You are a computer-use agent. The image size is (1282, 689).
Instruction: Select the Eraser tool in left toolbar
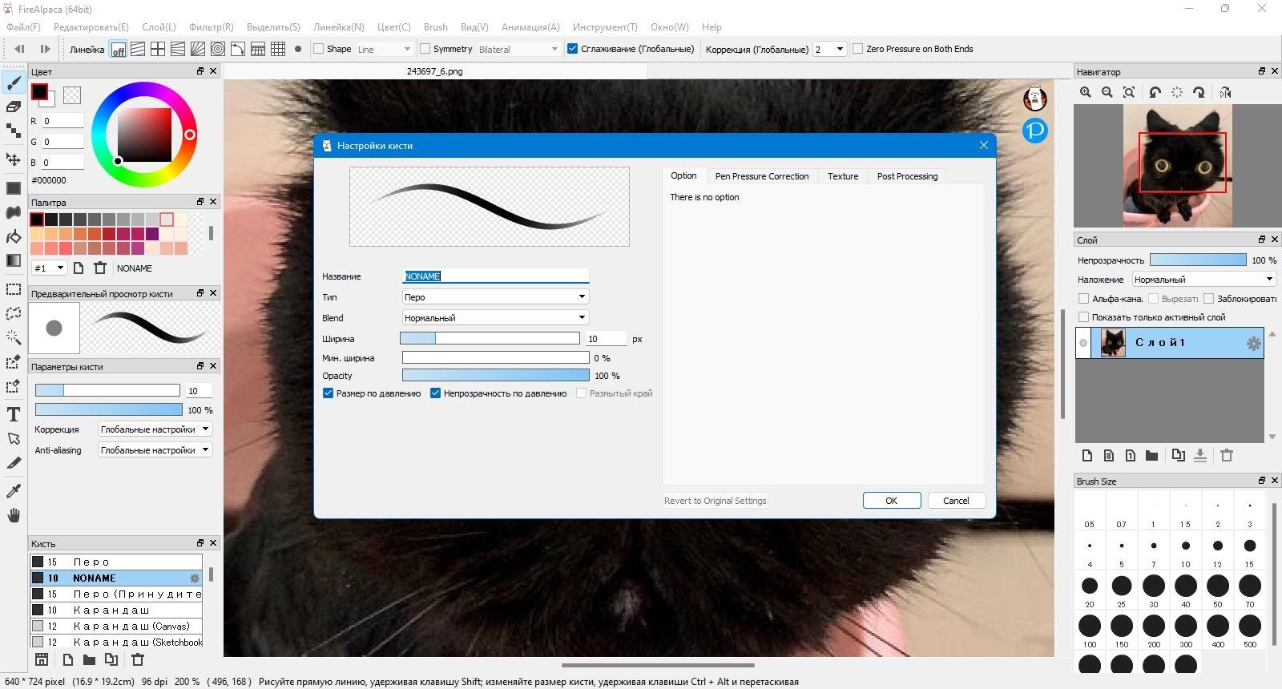point(14,107)
